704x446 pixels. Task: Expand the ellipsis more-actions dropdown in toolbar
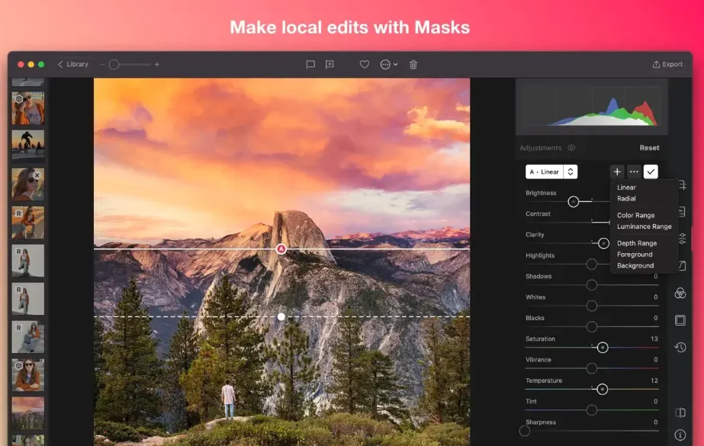pyautogui.click(x=388, y=65)
